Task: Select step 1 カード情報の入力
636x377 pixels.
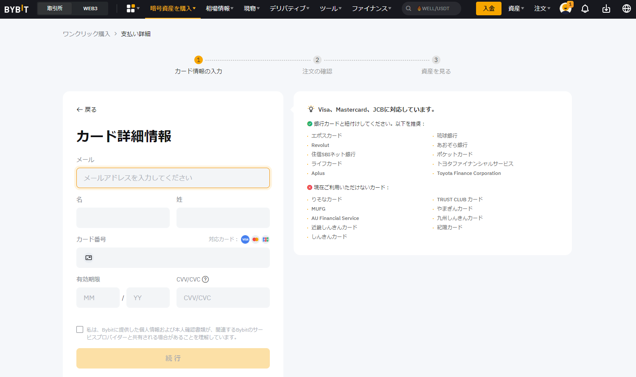Action: click(199, 65)
